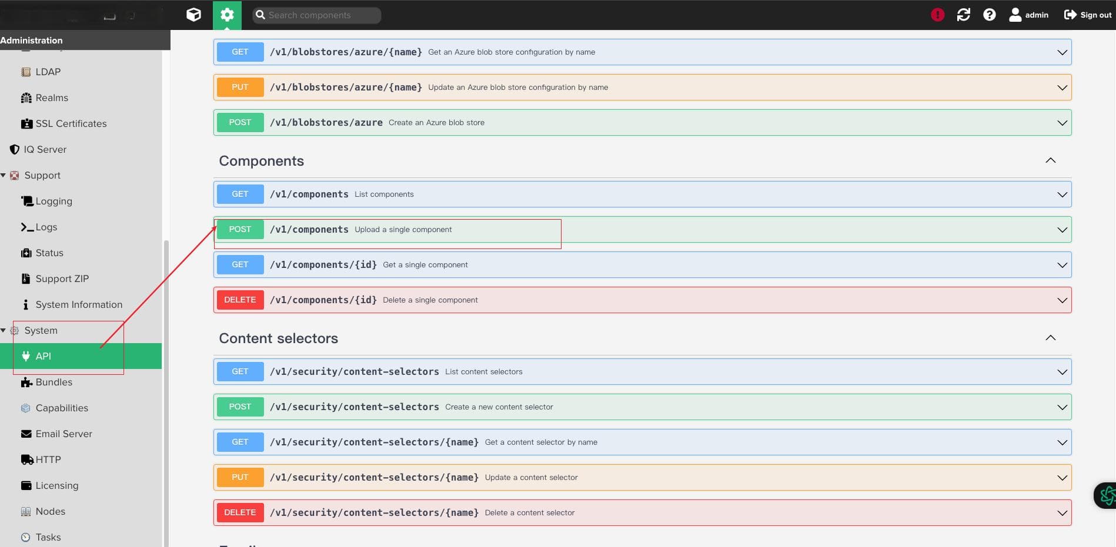1116x547 pixels.
Task: Click the Licensing wallet icon
Action: click(x=26, y=485)
